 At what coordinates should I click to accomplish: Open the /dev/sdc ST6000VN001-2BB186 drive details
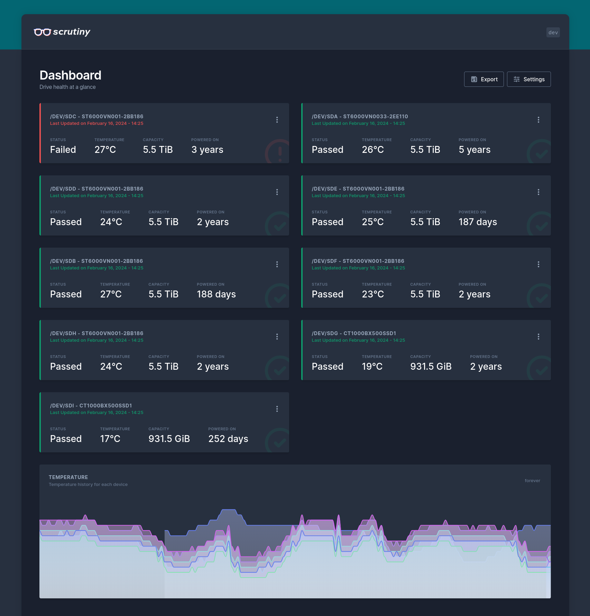[x=96, y=117]
